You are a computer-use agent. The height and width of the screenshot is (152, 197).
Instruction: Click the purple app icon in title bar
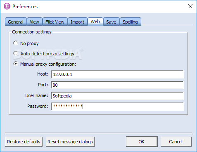tap(7, 6)
